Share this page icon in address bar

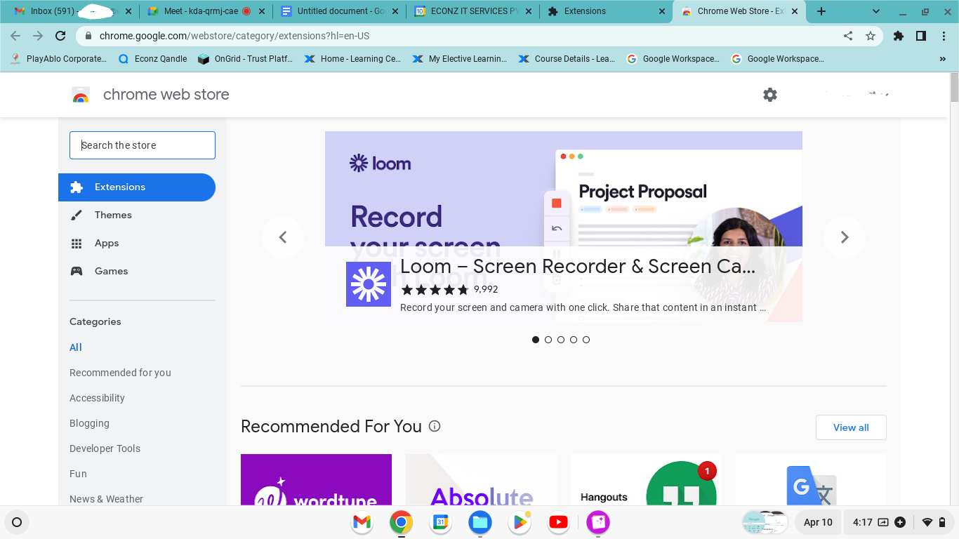pos(848,36)
